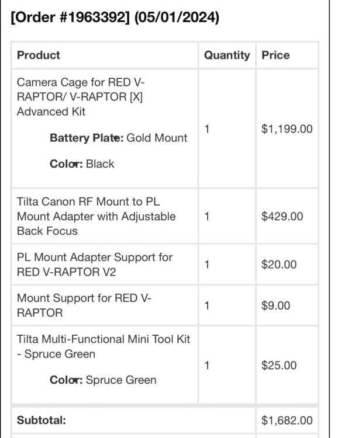Image resolution: width=338 pixels, height=438 pixels.
Task: Click the Color Spruce Green option text
Action: (x=103, y=380)
